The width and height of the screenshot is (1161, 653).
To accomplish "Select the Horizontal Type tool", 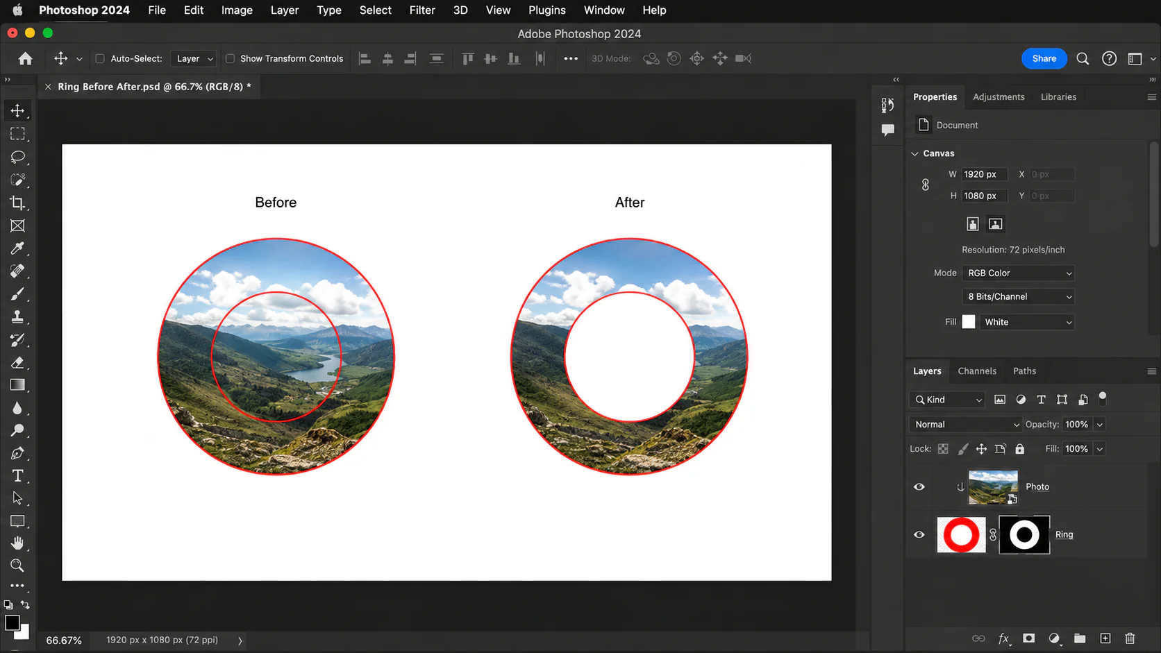I will coord(17,476).
